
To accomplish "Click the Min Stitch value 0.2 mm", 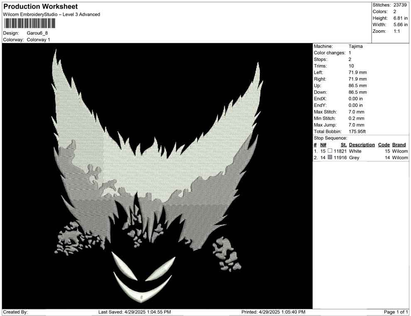I will [356, 118].
